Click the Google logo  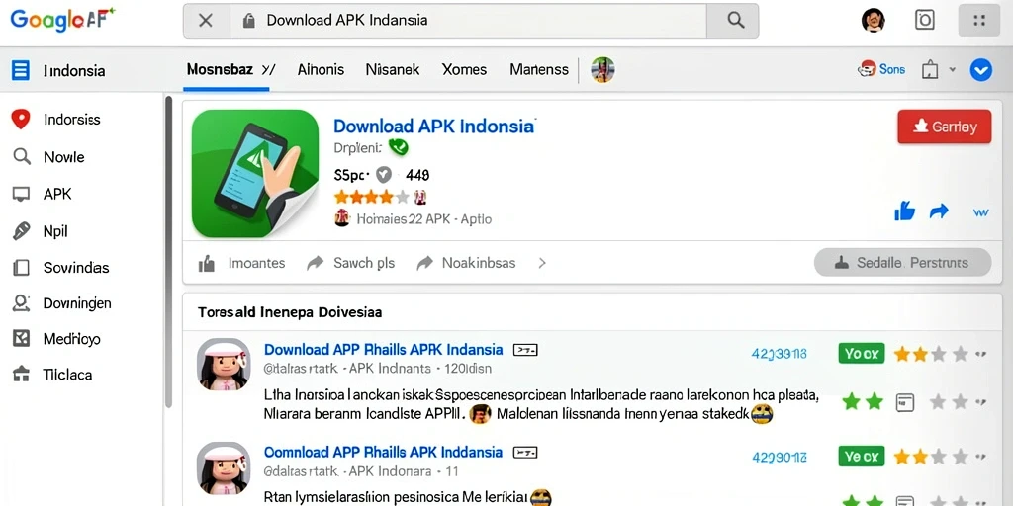(x=62, y=19)
